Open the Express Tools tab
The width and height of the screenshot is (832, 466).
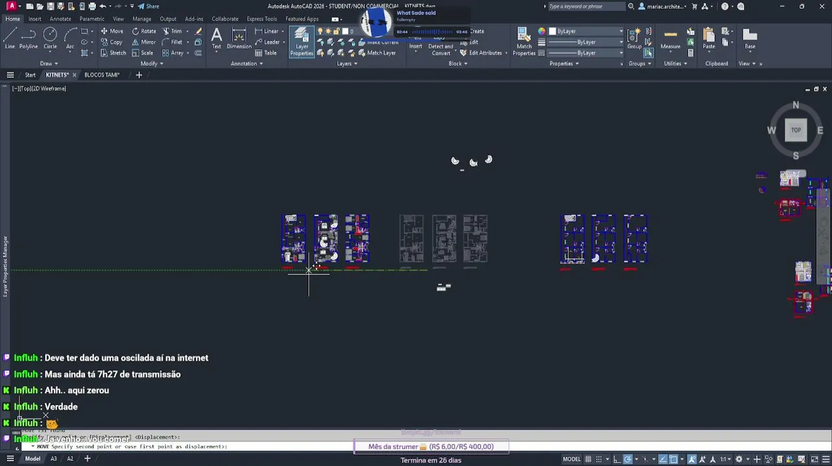[x=261, y=19]
